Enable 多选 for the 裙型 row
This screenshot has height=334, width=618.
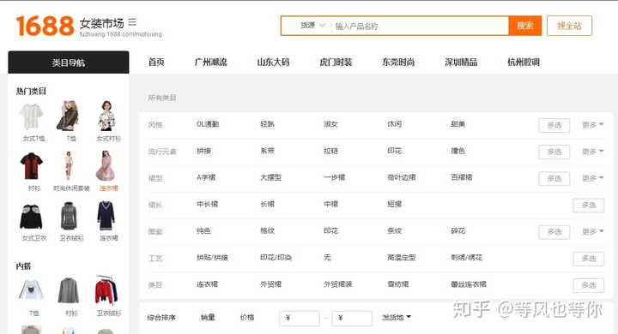(x=554, y=179)
